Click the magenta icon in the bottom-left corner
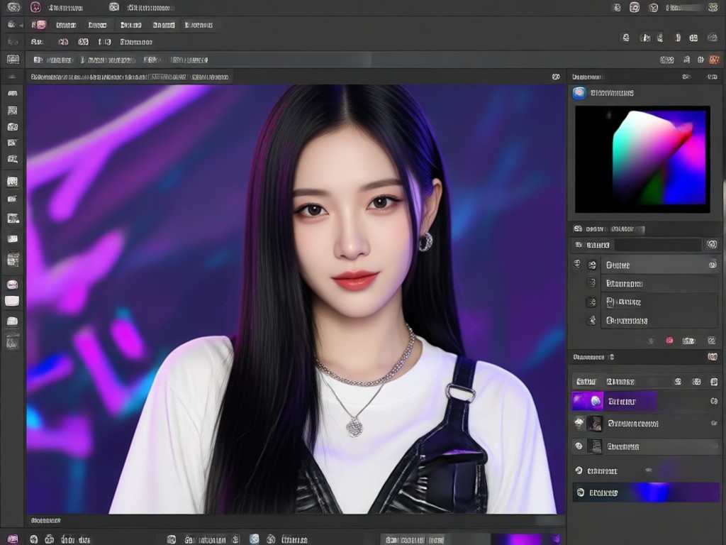This screenshot has width=726, height=545. click(13, 539)
